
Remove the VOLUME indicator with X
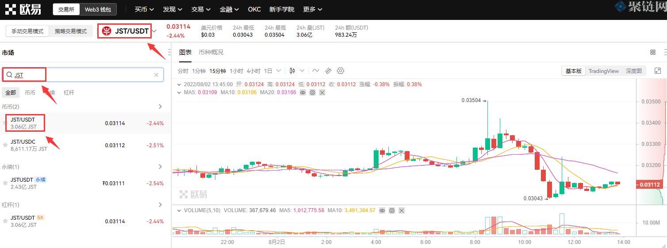click(402, 210)
